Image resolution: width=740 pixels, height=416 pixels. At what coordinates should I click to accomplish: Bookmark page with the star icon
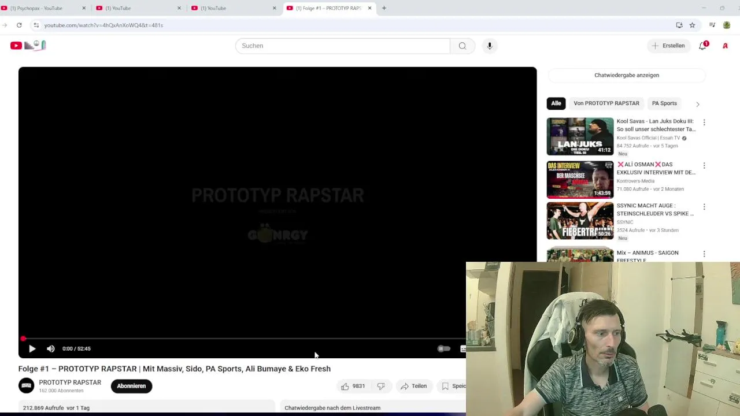click(692, 25)
